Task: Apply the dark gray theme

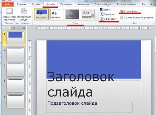Action: tap(72, 14)
